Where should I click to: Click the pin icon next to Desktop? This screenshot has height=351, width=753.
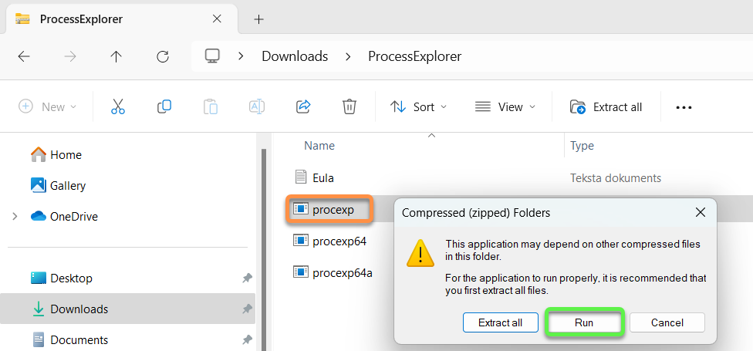pyautogui.click(x=247, y=278)
